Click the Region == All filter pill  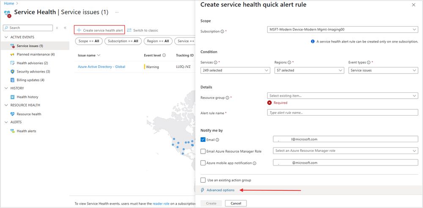(x=158, y=41)
